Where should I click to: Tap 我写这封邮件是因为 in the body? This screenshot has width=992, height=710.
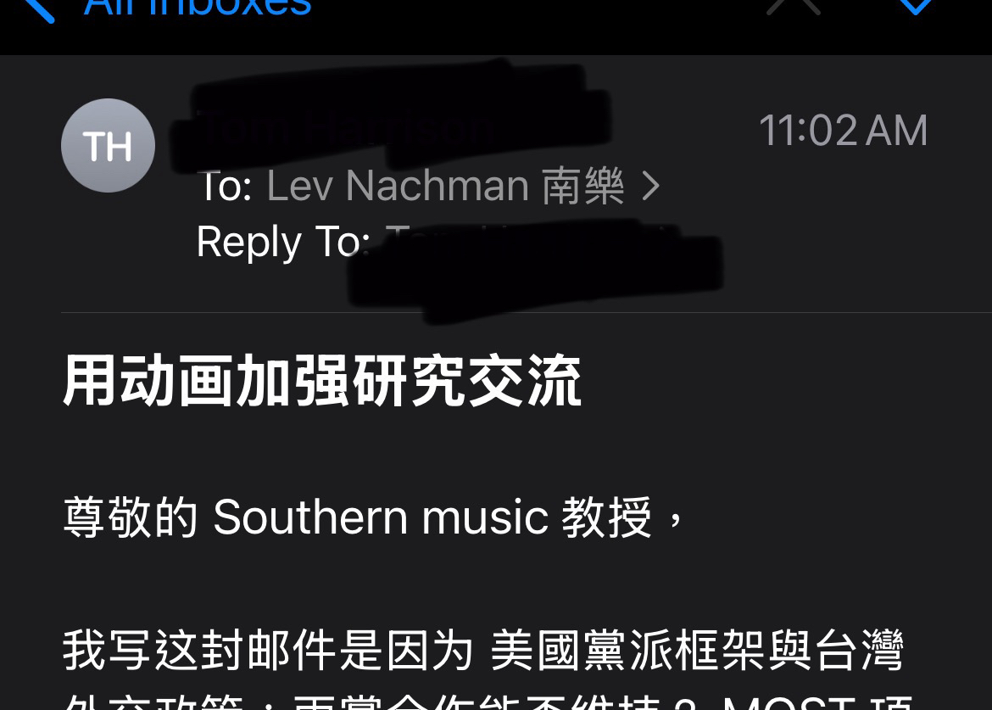click(x=268, y=650)
